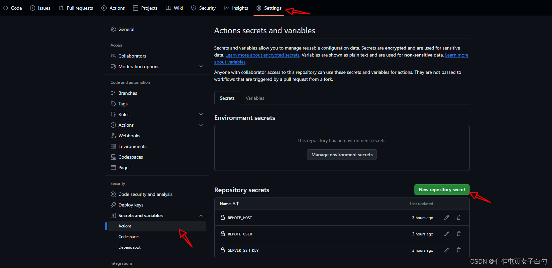
Task: Switch to the Actions repository tab
Action: (113, 8)
